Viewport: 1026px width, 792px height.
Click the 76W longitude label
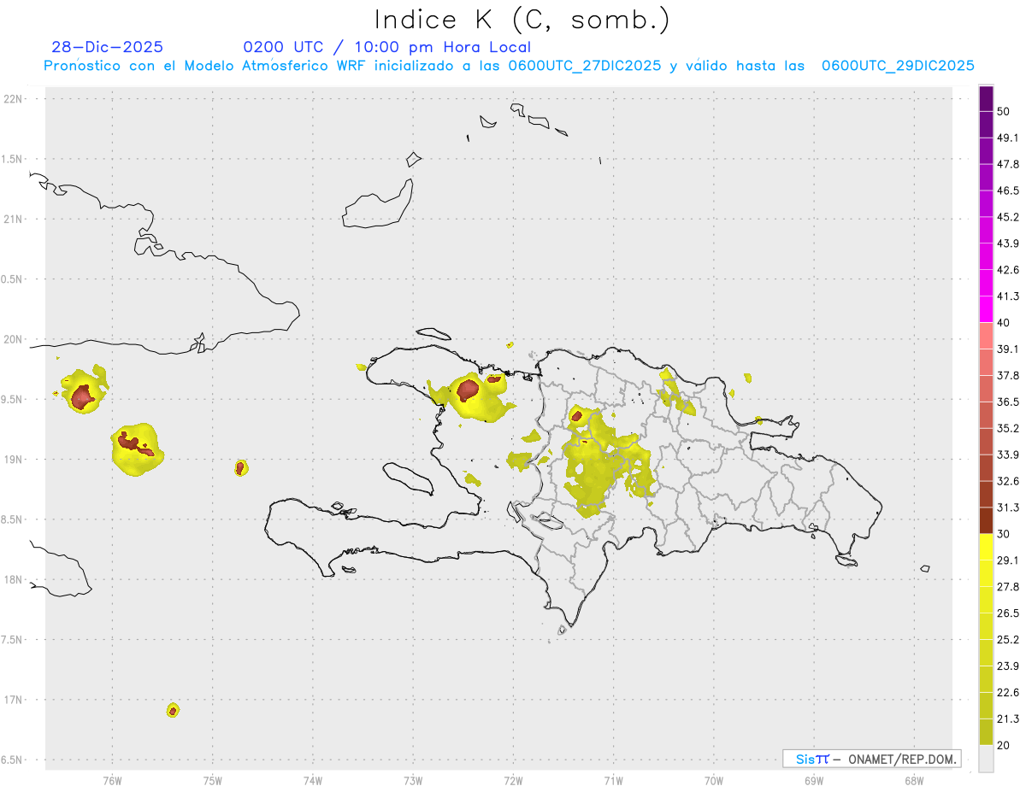point(112,780)
